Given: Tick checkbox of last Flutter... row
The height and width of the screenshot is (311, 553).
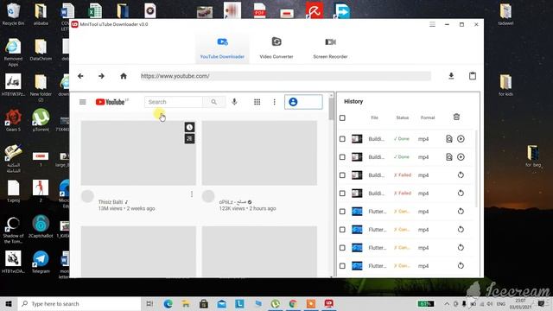Looking at the screenshot, I should point(342,266).
